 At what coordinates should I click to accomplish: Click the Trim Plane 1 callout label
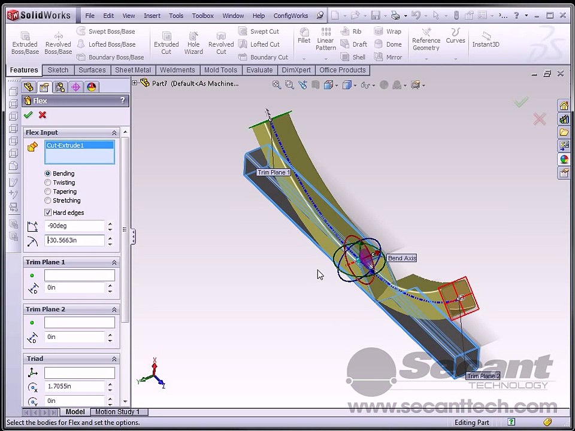274,172
